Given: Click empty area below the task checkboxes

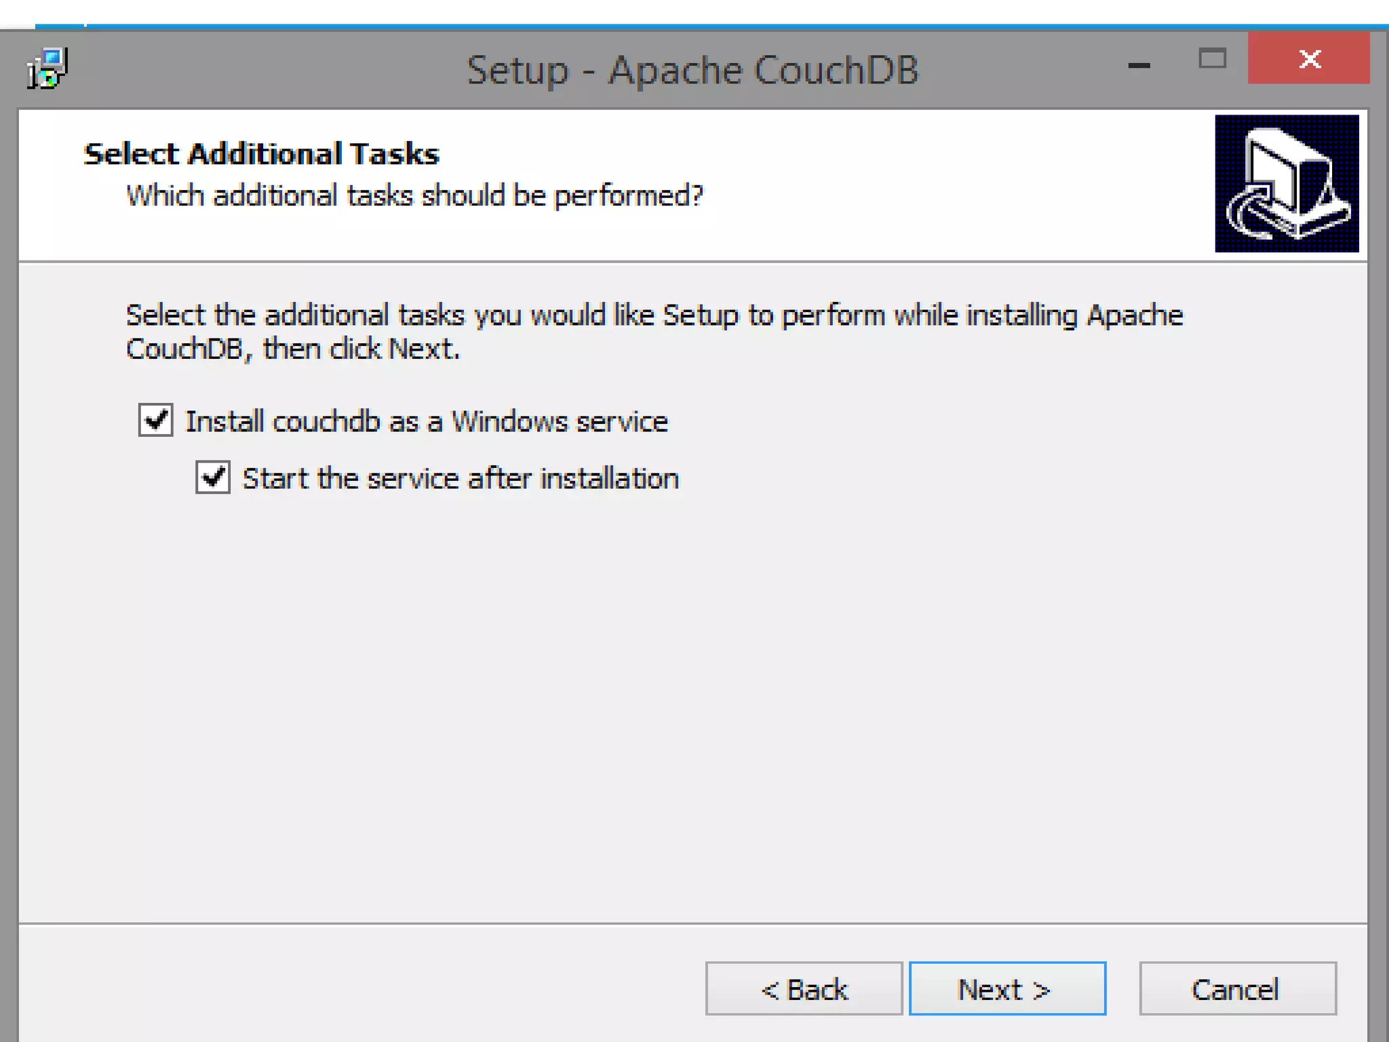Looking at the screenshot, I should pyautogui.click(x=678, y=678).
